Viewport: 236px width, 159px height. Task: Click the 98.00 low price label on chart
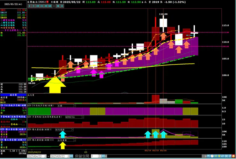pos(32,83)
